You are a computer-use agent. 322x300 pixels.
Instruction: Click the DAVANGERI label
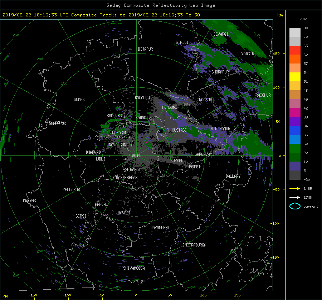[160, 228]
